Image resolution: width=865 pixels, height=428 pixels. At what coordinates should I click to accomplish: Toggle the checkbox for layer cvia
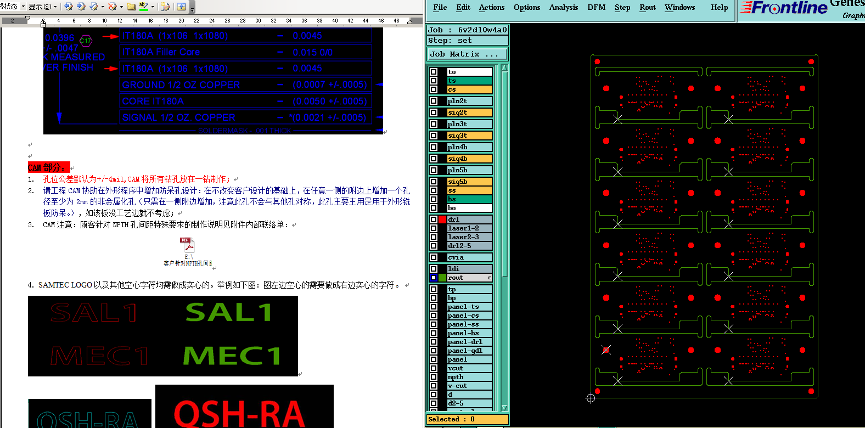pos(434,257)
